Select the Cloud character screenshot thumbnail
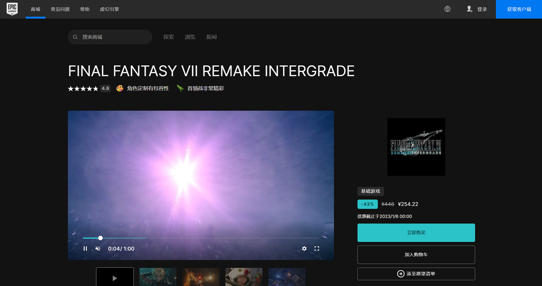542x286 pixels. coord(158,277)
